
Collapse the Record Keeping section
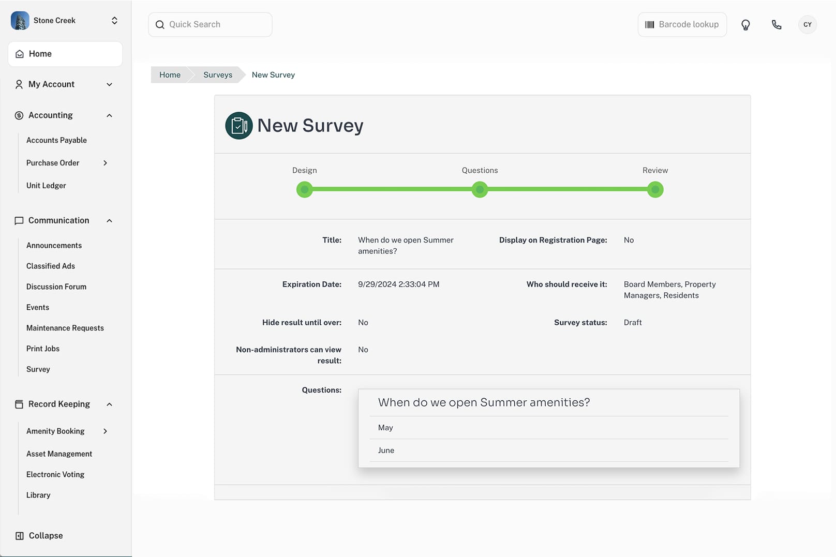pyautogui.click(x=64, y=404)
